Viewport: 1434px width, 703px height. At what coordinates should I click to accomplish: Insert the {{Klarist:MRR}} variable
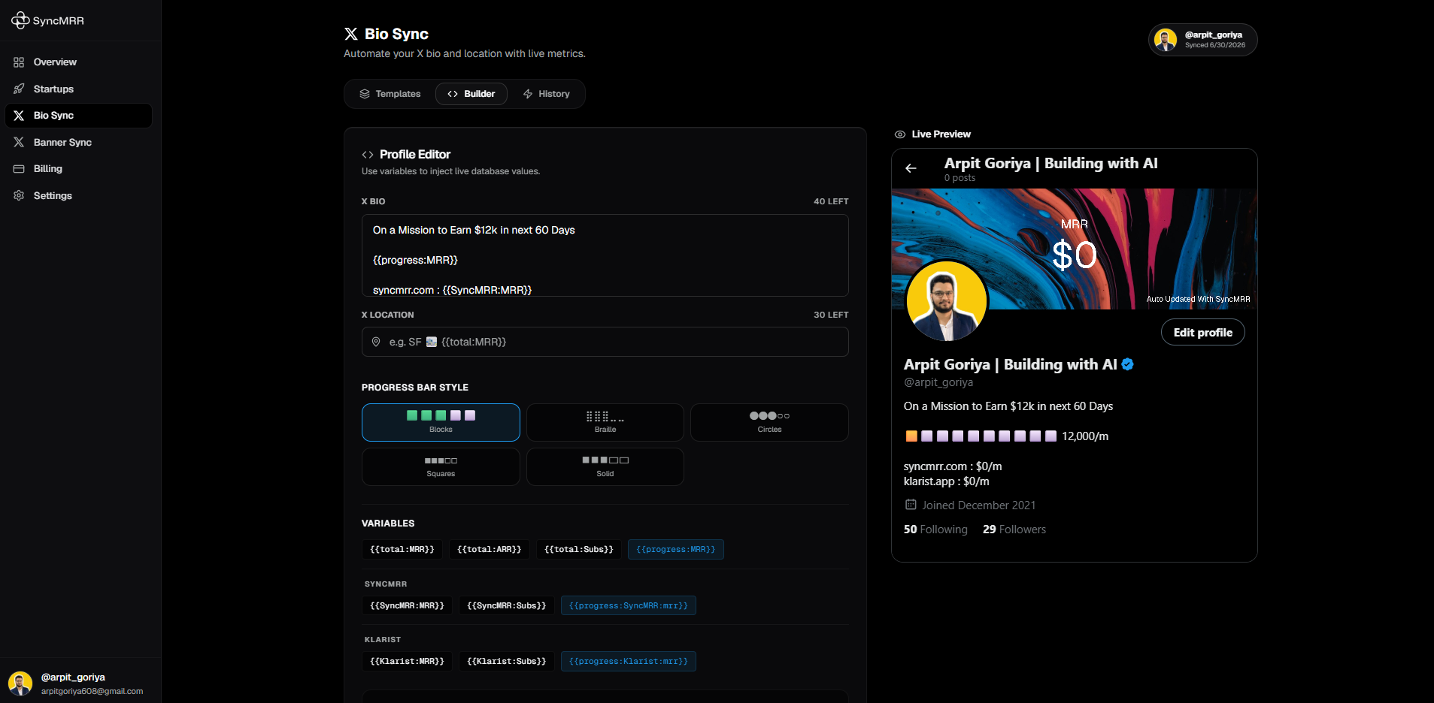tap(407, 661)
